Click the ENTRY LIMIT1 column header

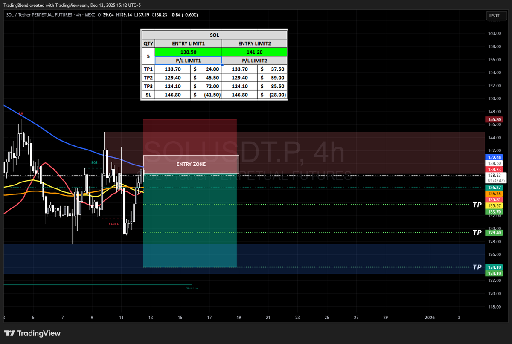189,43
